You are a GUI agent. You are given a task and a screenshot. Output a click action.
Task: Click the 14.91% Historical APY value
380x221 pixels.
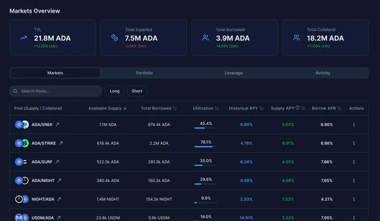click(x=246, y=218)
